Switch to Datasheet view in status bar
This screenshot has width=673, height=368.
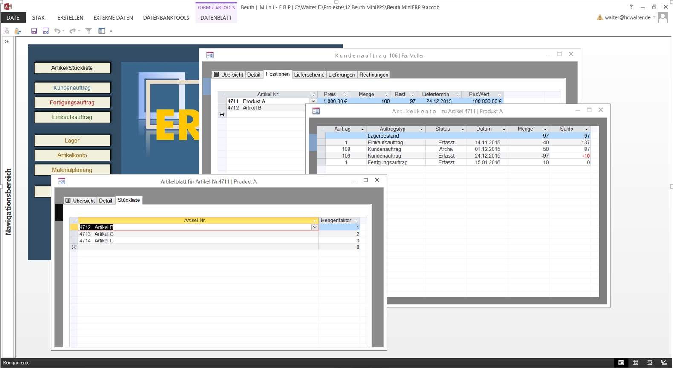(635, 362)
